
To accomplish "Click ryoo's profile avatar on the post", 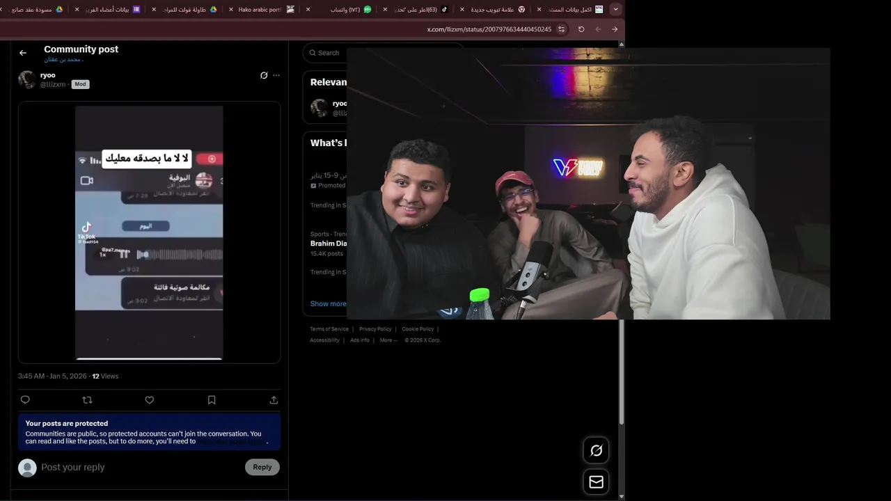I will click(27, 79).
